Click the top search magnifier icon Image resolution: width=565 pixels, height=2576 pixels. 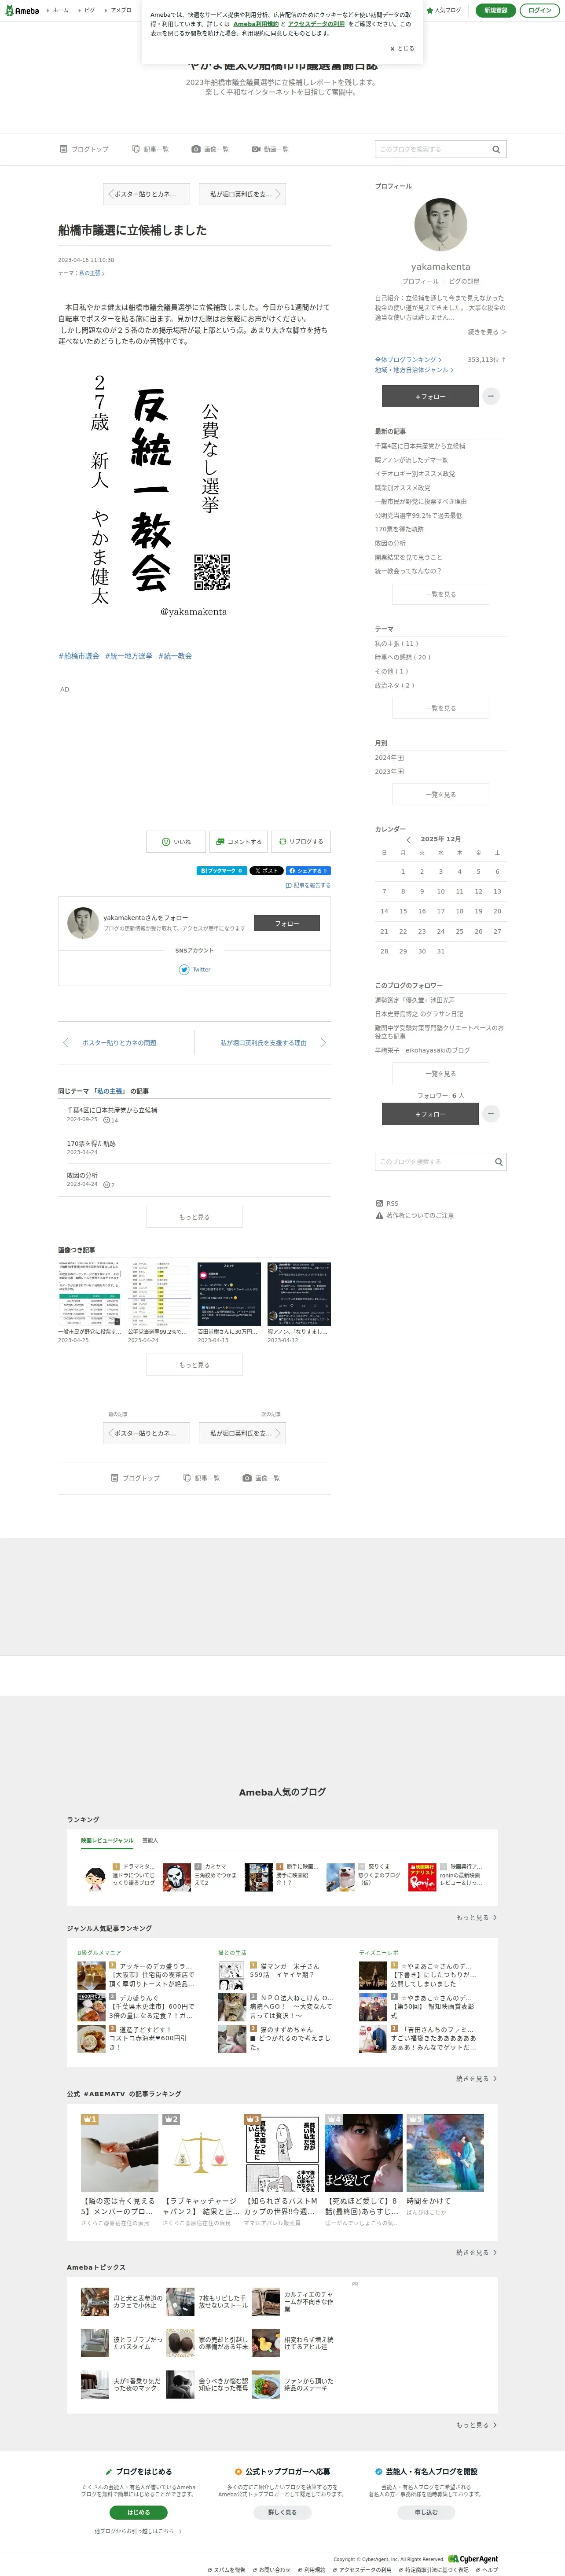496,149
